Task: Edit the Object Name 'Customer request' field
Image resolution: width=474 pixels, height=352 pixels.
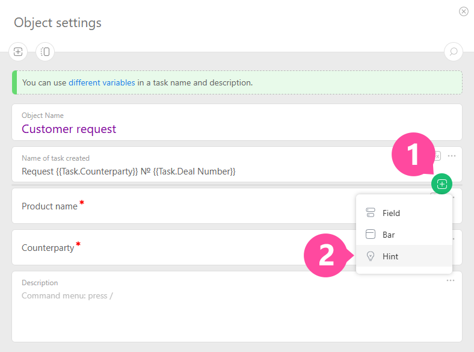Action: [x=69, y=129]
